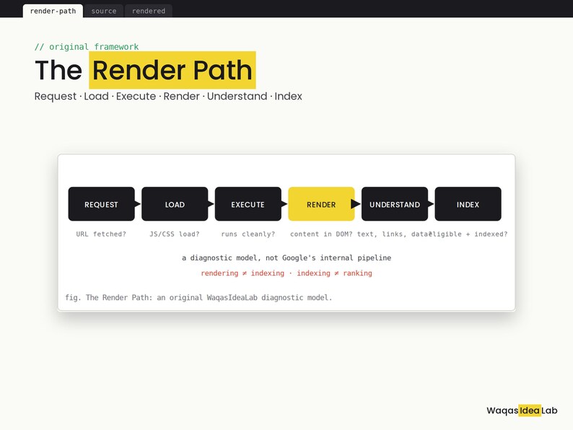Open the source tab
Image resolution: width=573 pixels, height=430 pixels.
tap(104, 11)
